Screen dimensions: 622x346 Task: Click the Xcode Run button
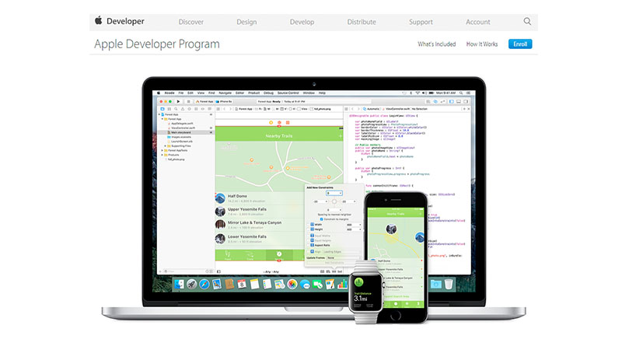(178, 102)
